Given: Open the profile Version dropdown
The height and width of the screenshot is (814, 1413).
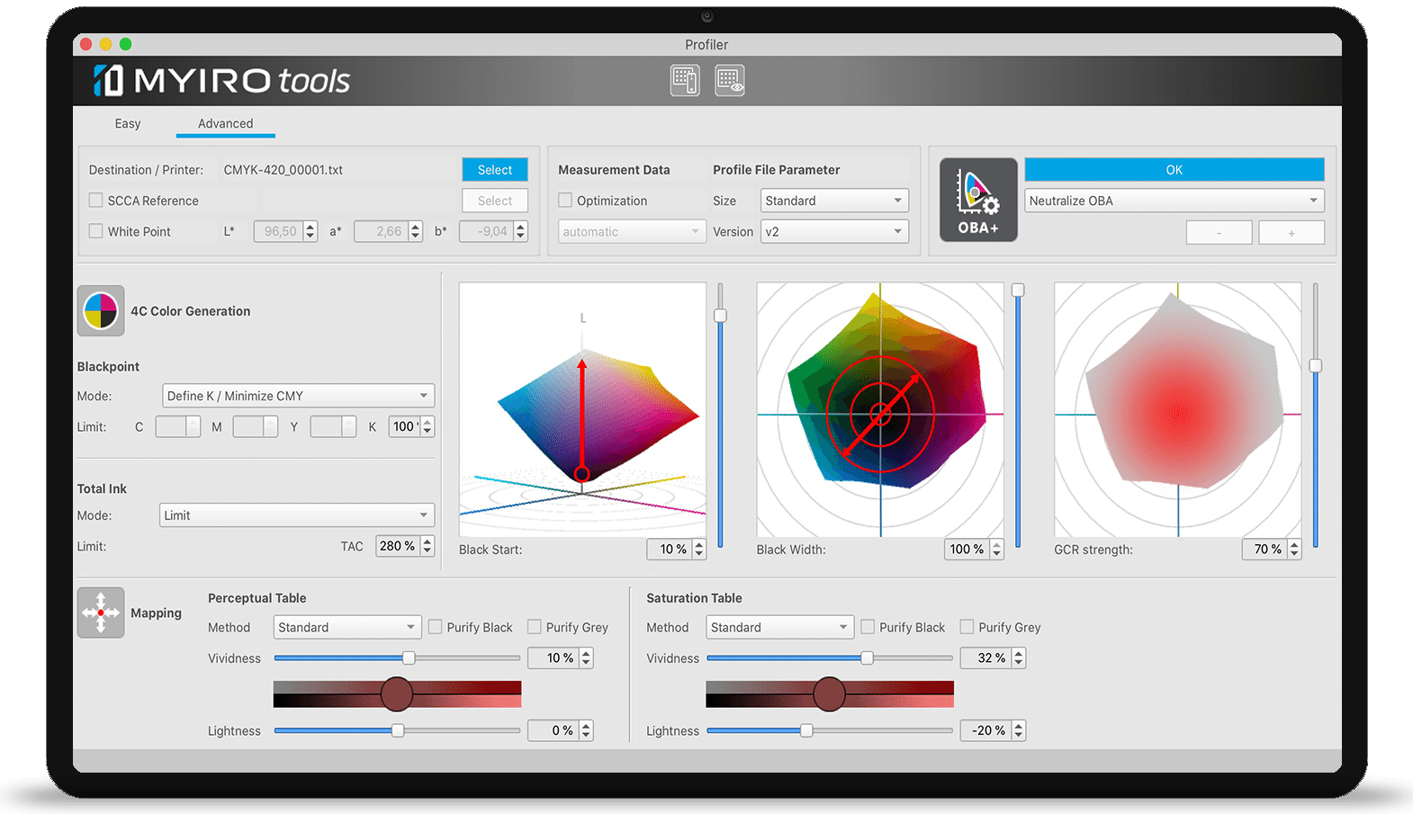Looking at the screenshot, I should (834, 231).
